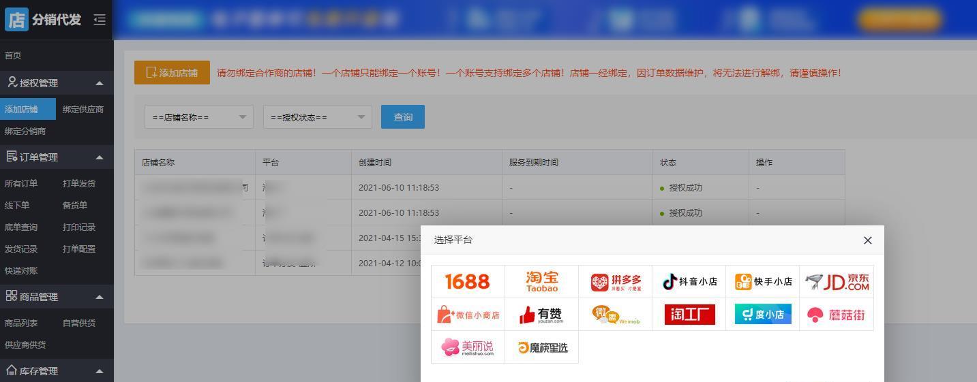Open 底单查询 in sidebar

21,227
